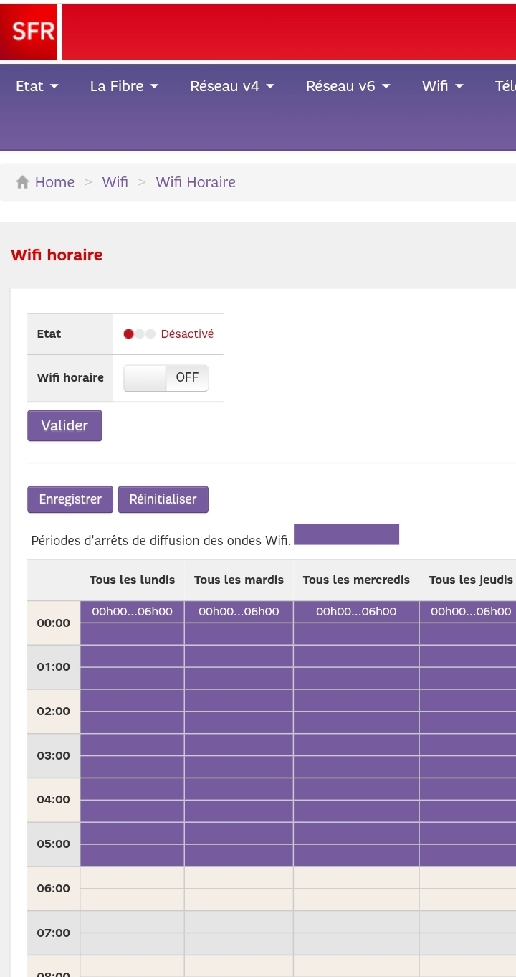516x977 pixels.
Task: Expand the La Fibre menu
Action: (x=123, y=86)
